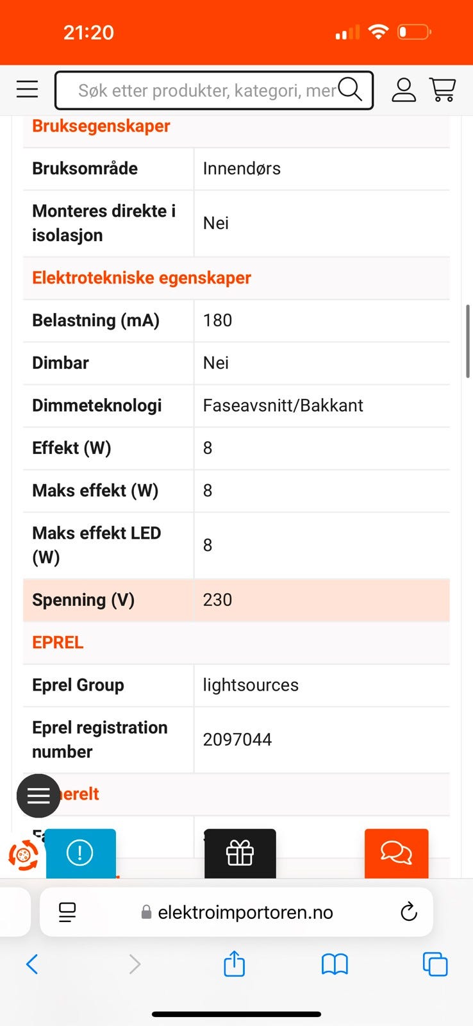This screenshot has height=1026, width=473.
Task: Reload the page in Safari
Action: point(408,912)
